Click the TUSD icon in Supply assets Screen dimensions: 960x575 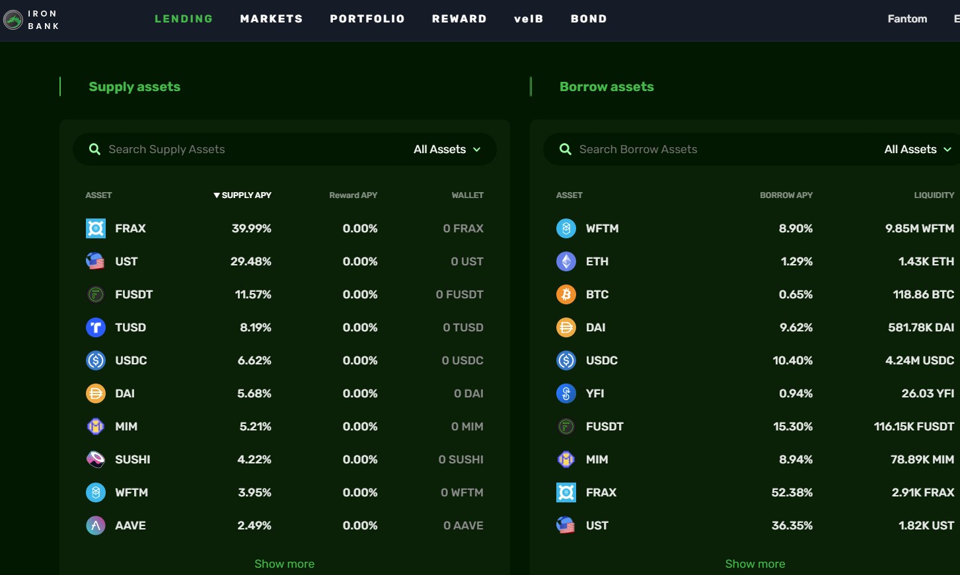point(96,327)
